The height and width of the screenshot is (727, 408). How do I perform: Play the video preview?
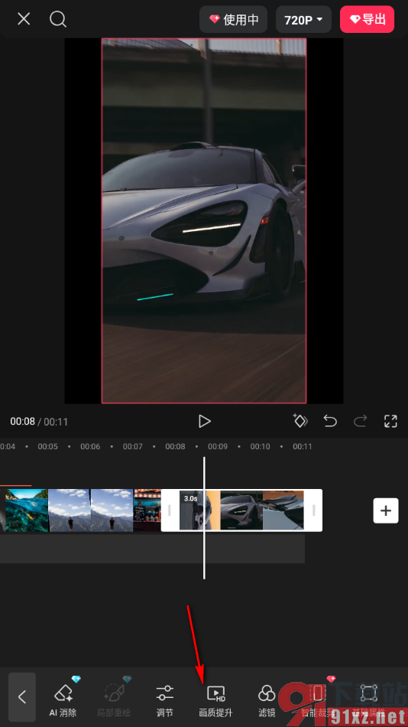coord(204,421)
